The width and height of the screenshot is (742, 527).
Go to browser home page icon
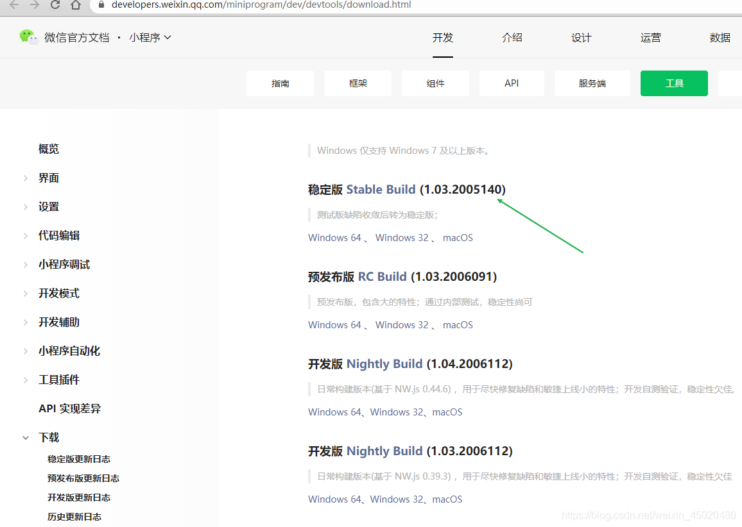pos(75,4)
